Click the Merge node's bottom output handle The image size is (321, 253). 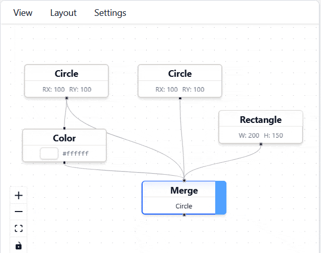184,215
